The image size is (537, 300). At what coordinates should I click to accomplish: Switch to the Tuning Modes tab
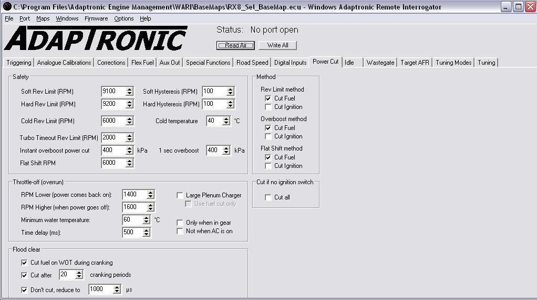tap(453, 63)
